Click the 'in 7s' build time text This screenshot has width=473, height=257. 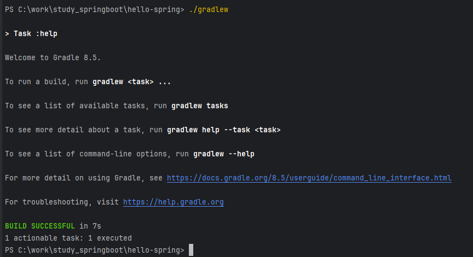90,226
